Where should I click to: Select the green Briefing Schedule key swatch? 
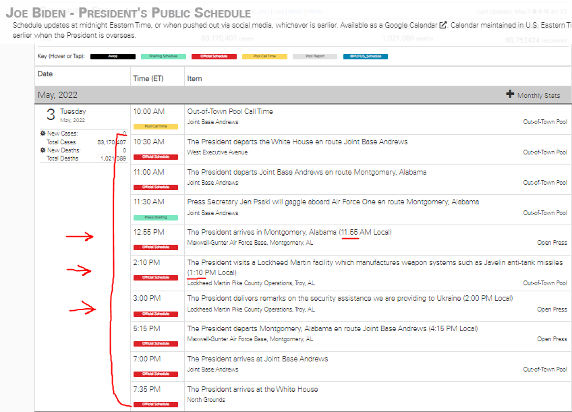tap(163, 57)
